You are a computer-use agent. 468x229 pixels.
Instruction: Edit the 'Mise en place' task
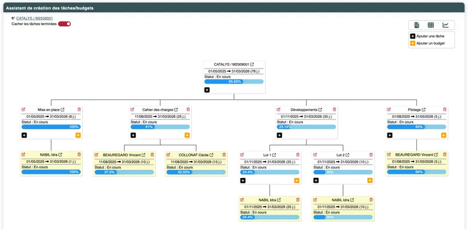[x=23, y=109]
